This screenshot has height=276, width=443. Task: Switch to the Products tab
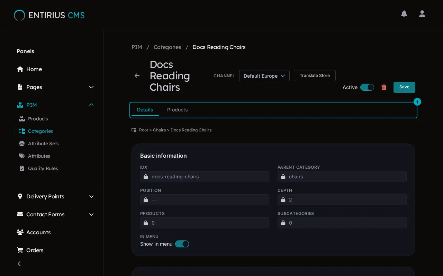click(x=178, y=110)
